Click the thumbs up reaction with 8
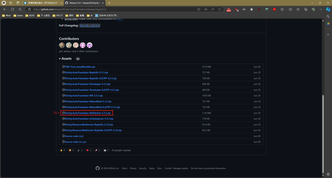The height and width of the screenshot is (178, 332). 63,150
